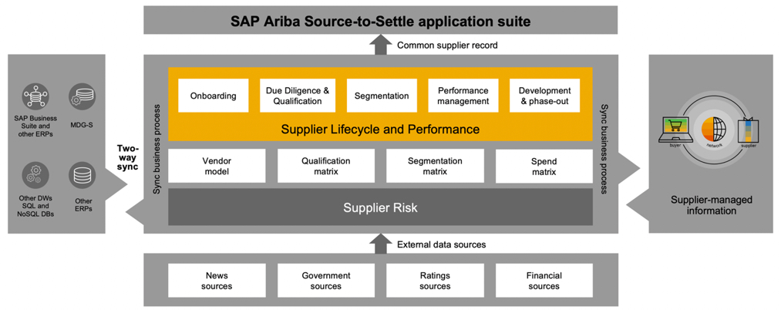Click the SAP Business Suite network icon

[35, 97]
